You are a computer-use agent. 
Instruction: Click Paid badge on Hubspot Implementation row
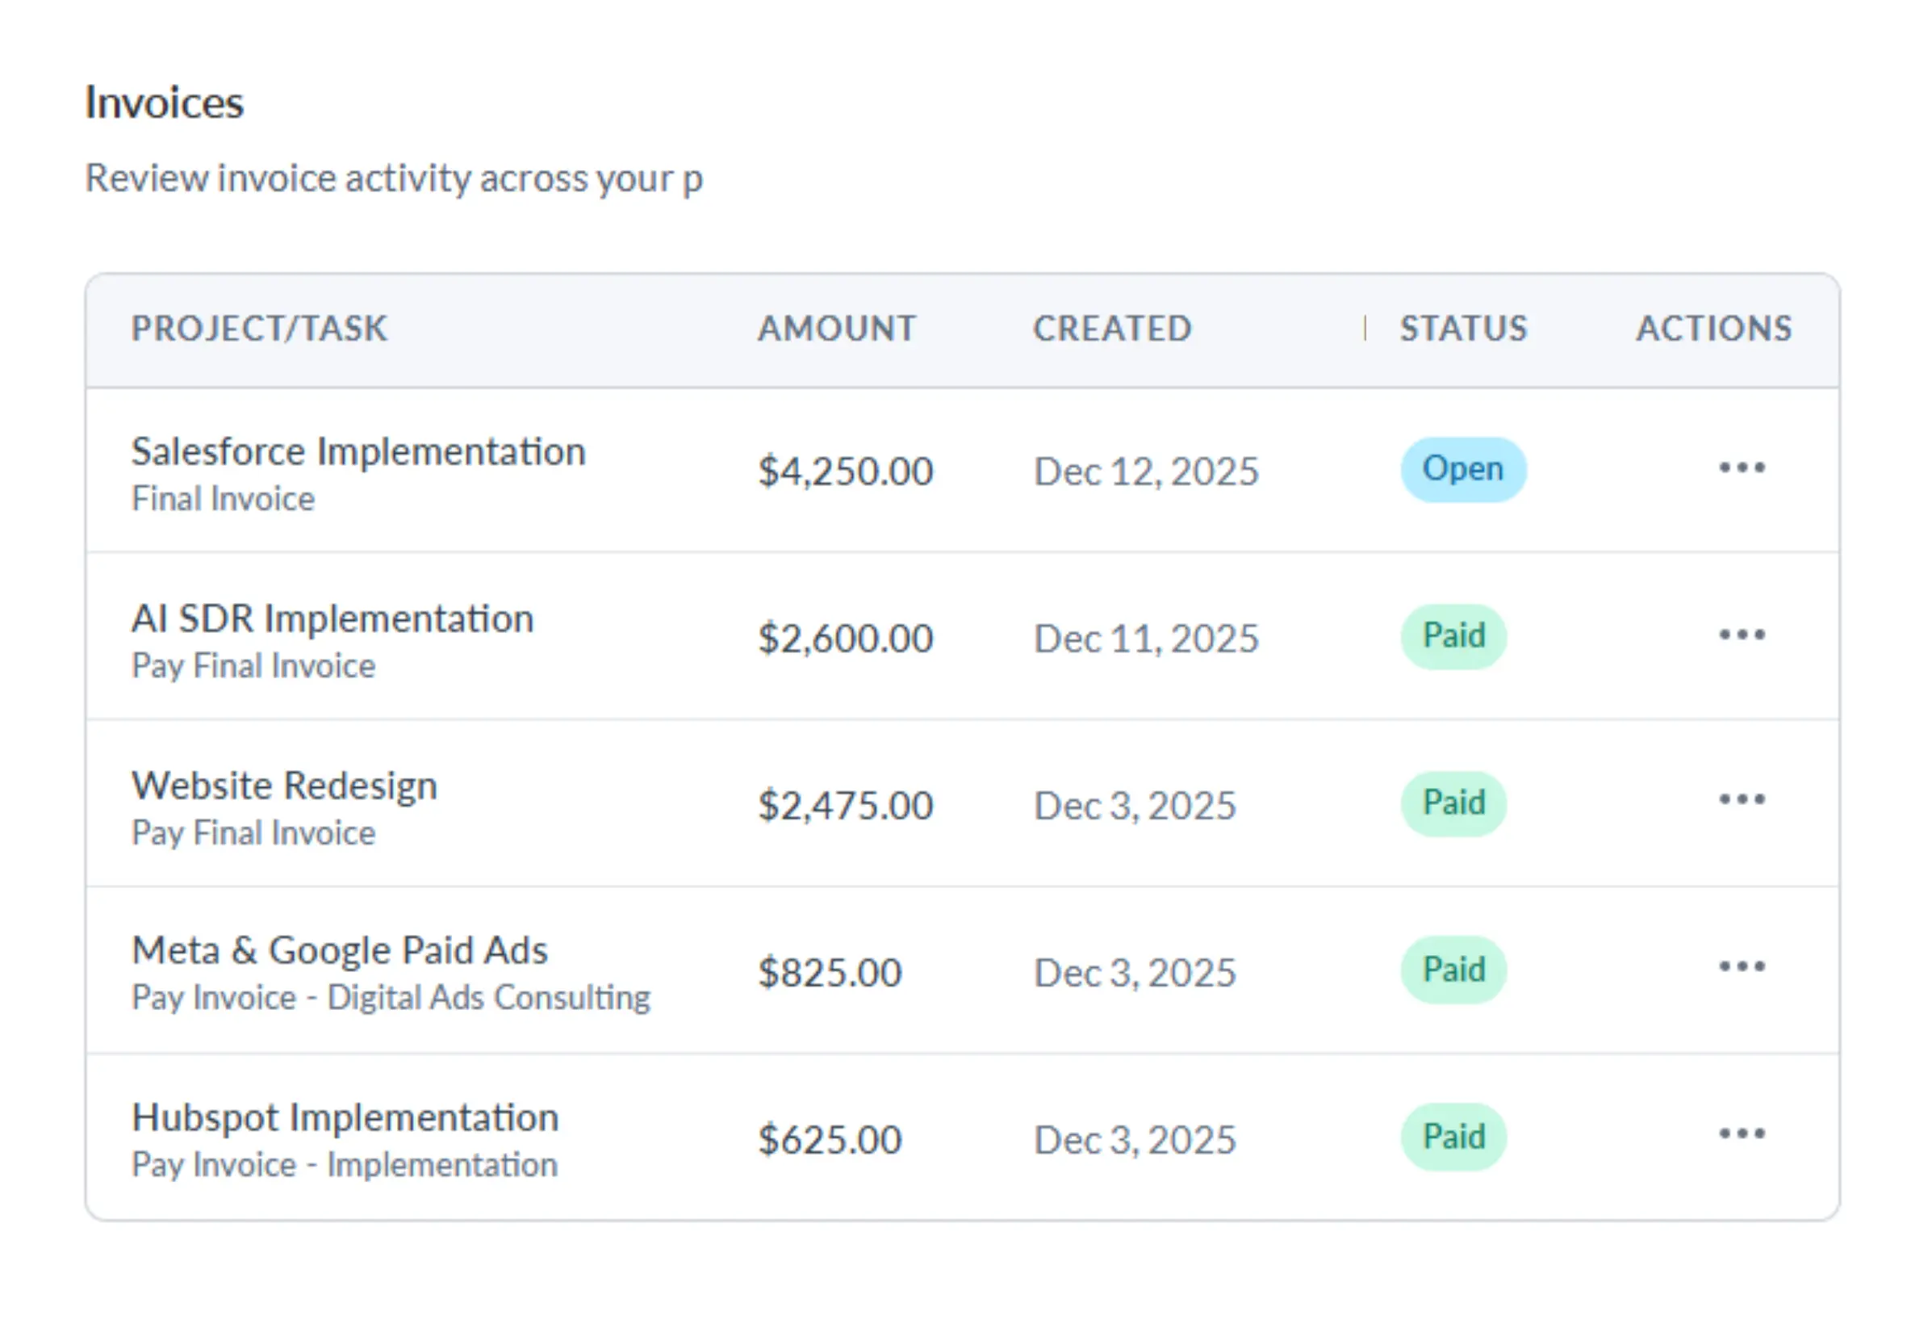tap(1453, 1137)
